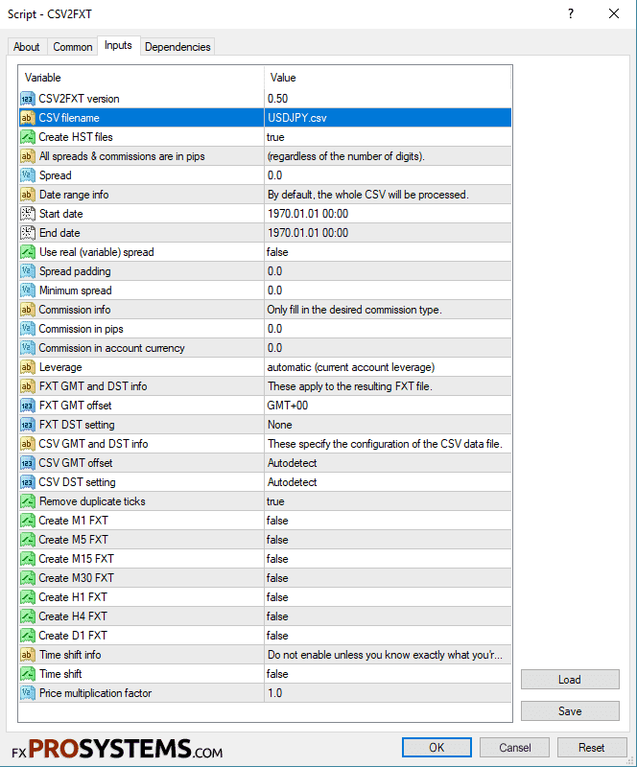Image resolution: width=637 pixels, height=767 pixels.
Task: Close the CSV2FXT script dialog
Action: (614, 13)
